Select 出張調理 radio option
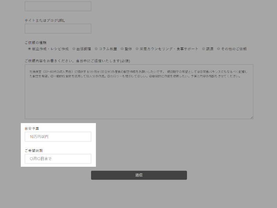Viewport: 277px width, 208px height. tap(74, 49)
